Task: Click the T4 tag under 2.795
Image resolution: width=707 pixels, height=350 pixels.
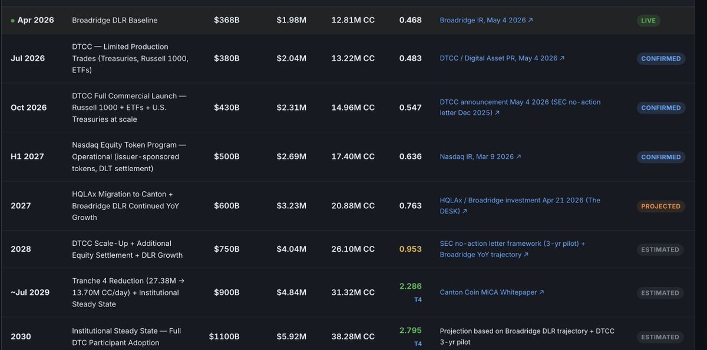Action: [x=418, y=344]
